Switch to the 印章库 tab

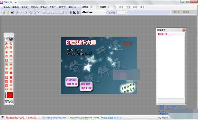coord(186,12)
